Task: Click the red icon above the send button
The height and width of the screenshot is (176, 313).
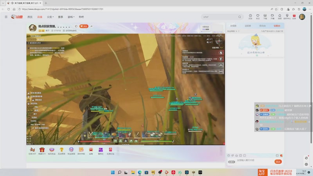Action: [x=281, y=155]
